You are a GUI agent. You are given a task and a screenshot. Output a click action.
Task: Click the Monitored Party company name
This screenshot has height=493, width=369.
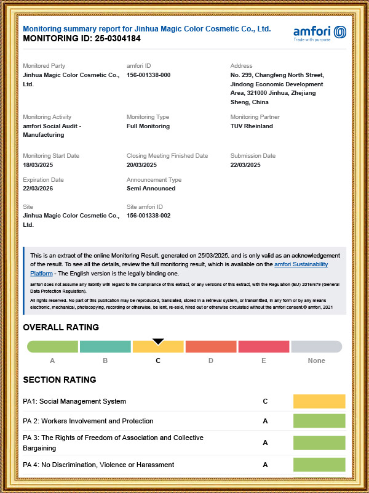(x=71, y=79)
